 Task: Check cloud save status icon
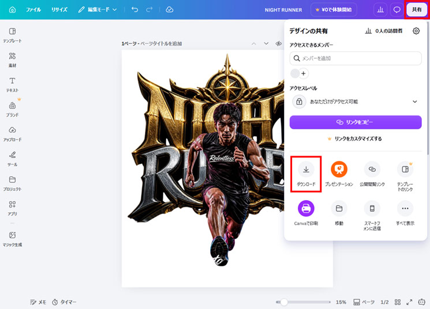point(170,10)
